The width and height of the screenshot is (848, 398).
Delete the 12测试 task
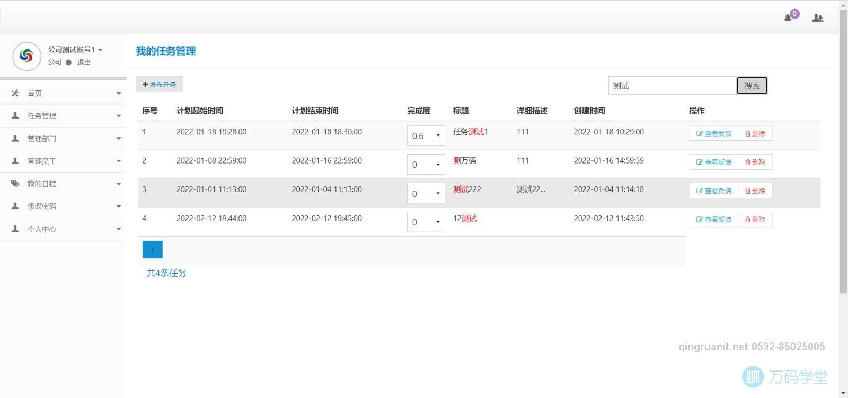755,219
